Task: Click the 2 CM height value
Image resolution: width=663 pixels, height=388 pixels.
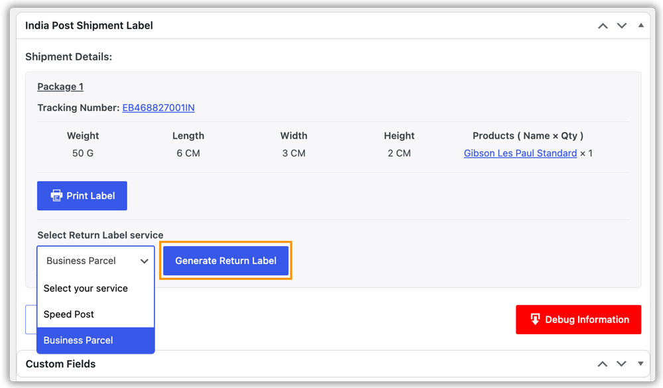Action: pos(399,153)
